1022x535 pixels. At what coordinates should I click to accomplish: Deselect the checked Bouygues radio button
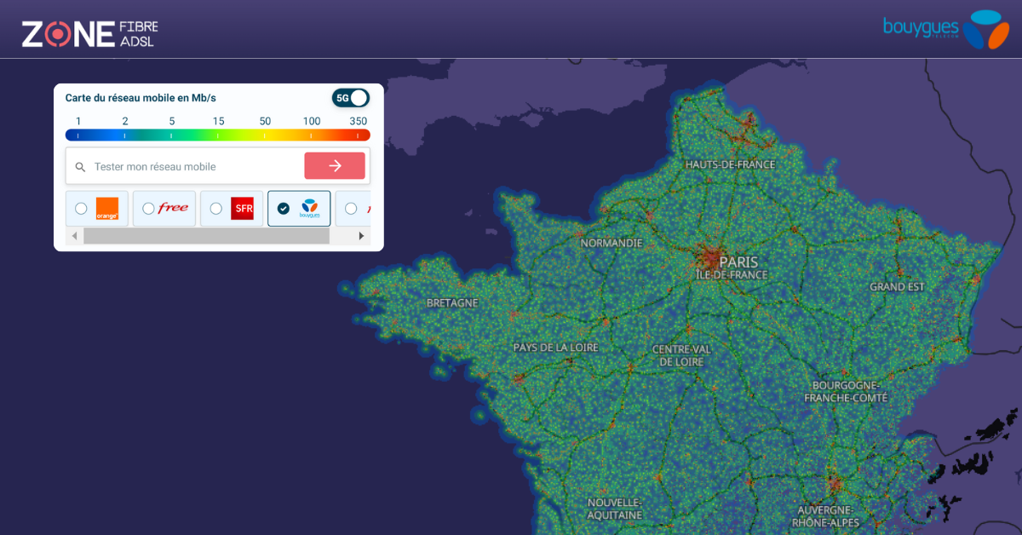(x=285, y=208)
